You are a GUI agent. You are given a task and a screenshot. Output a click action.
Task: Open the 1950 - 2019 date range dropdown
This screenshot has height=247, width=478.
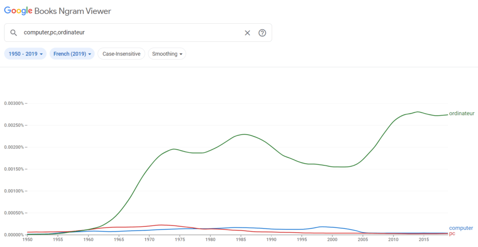point(25,54)
